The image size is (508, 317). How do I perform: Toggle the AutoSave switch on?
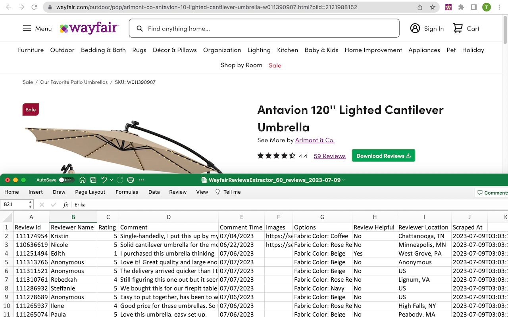click(66, 180)
